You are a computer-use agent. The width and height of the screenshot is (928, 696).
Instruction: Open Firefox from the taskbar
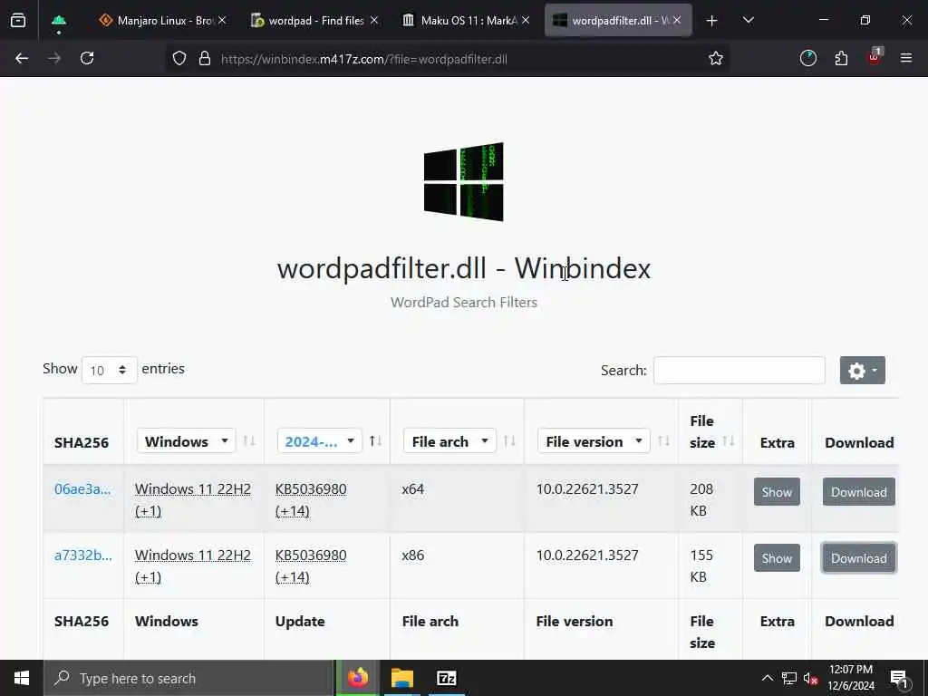pos(357,678)
